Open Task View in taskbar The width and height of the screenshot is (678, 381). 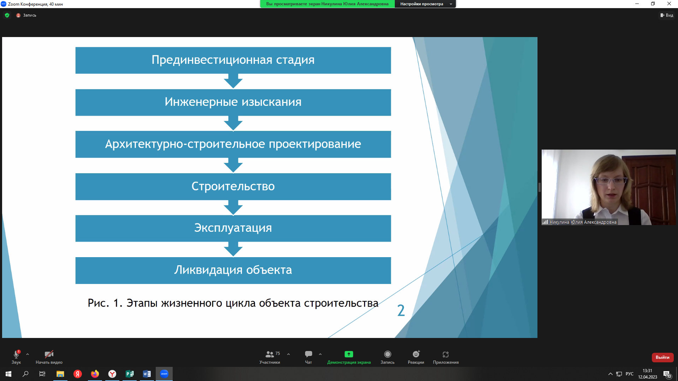(x=42, y=374)
